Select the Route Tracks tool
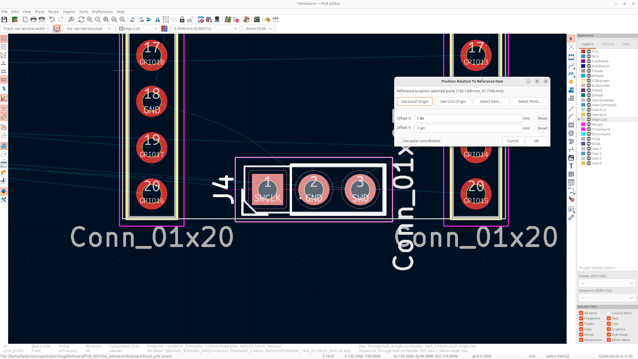 pyautogui.click(x=571, y=65)
